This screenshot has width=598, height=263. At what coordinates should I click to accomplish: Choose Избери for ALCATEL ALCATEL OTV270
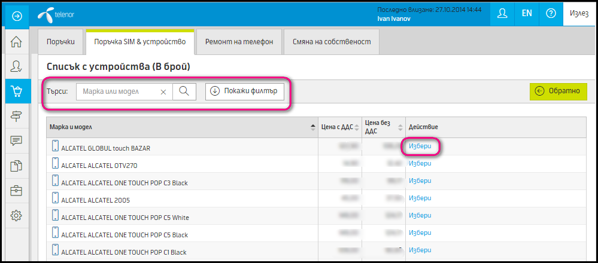tap(420, 163)
